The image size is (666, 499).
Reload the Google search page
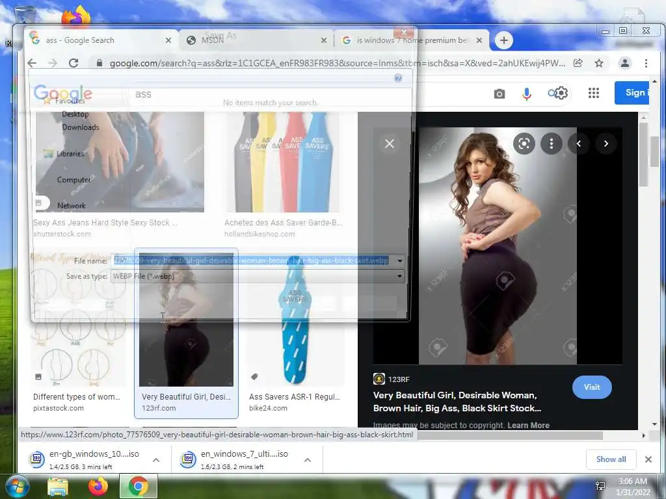[x=73, y=63]
